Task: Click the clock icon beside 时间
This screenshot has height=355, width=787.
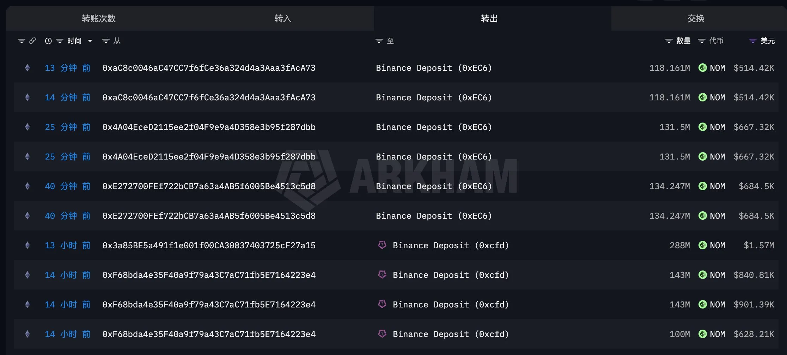Action: click(x=48, y=41)
